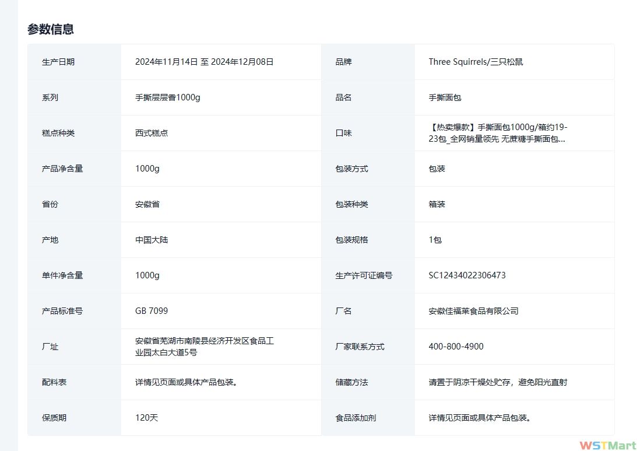Click manufacturer name 安徽佳福莱食品有限公司

473,311
